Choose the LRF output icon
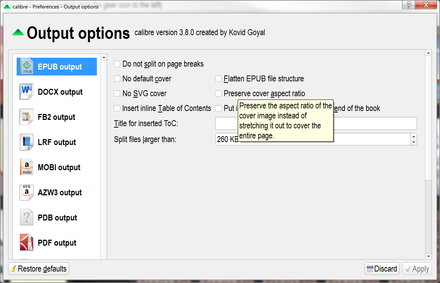The image size is (440, 283). point(27,142)
